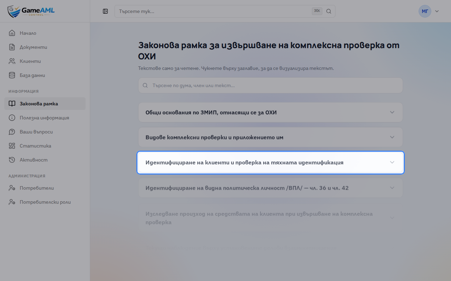451x281 pixels.
Task: Click the Потребителски роли icon
Action: click(12, 202)
